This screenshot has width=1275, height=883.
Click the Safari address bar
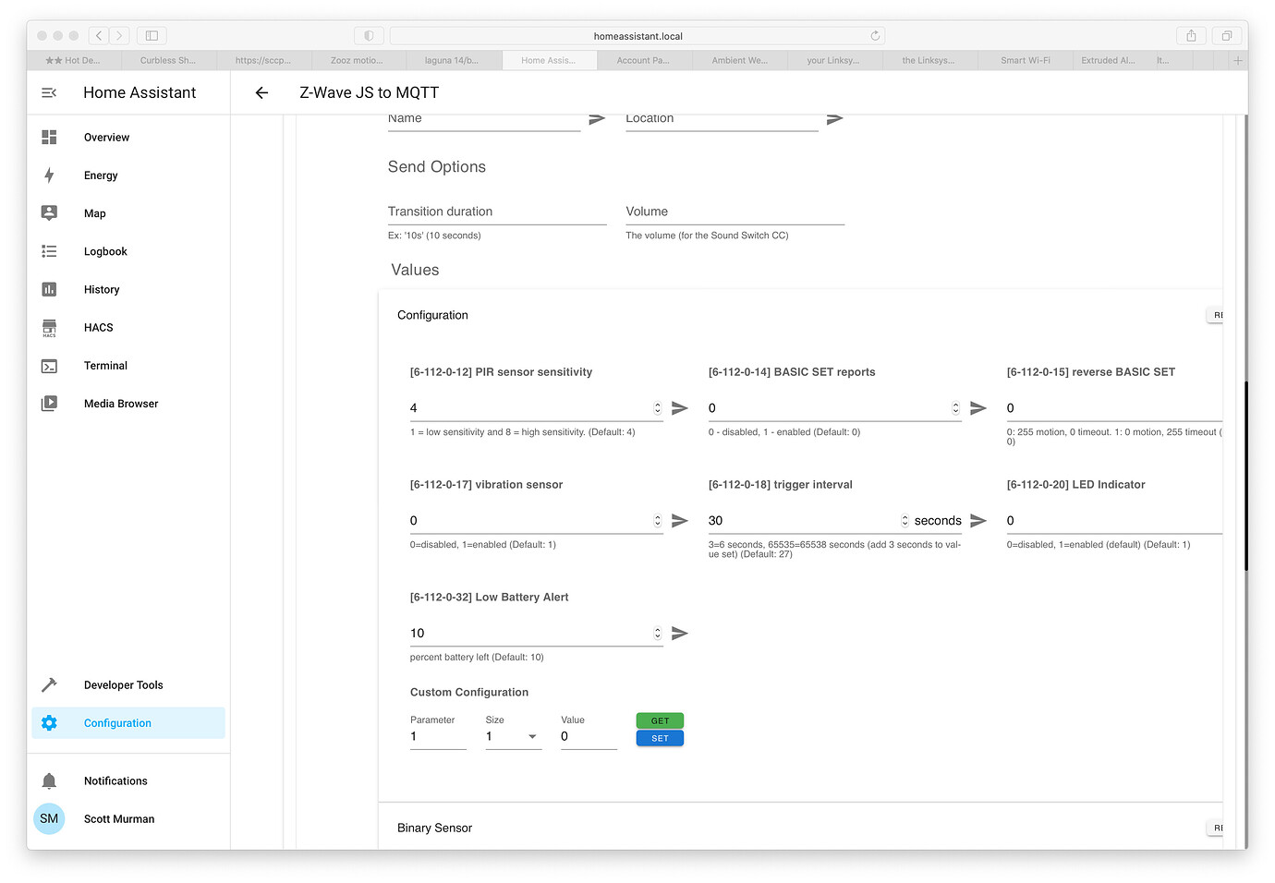pyautogui.click(x=637, y=36)
